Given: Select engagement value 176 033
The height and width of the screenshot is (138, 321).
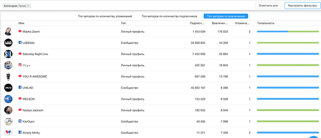Looking at the screenshot, I should click(x=222, y=32).
